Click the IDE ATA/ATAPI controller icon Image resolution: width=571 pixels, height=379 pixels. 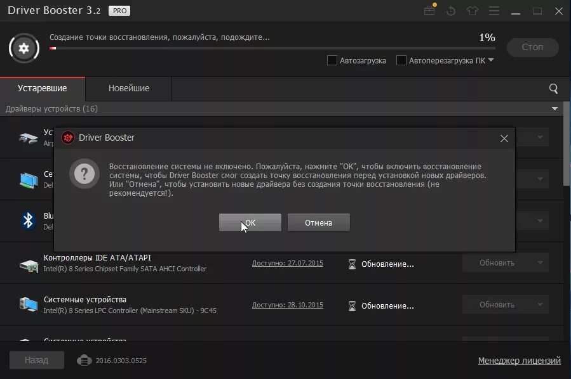[29, 266]
